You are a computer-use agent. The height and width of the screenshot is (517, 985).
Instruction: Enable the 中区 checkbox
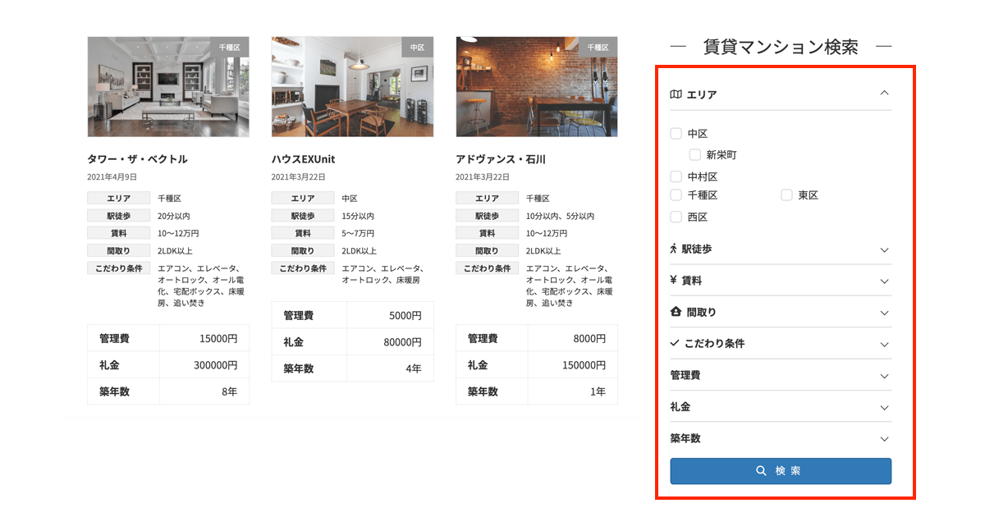[x=676, y=133]
